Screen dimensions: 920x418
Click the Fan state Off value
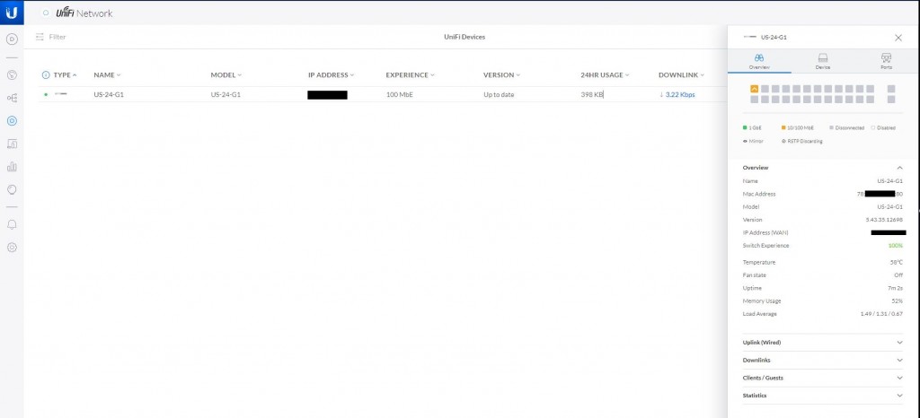coord(898,275)
